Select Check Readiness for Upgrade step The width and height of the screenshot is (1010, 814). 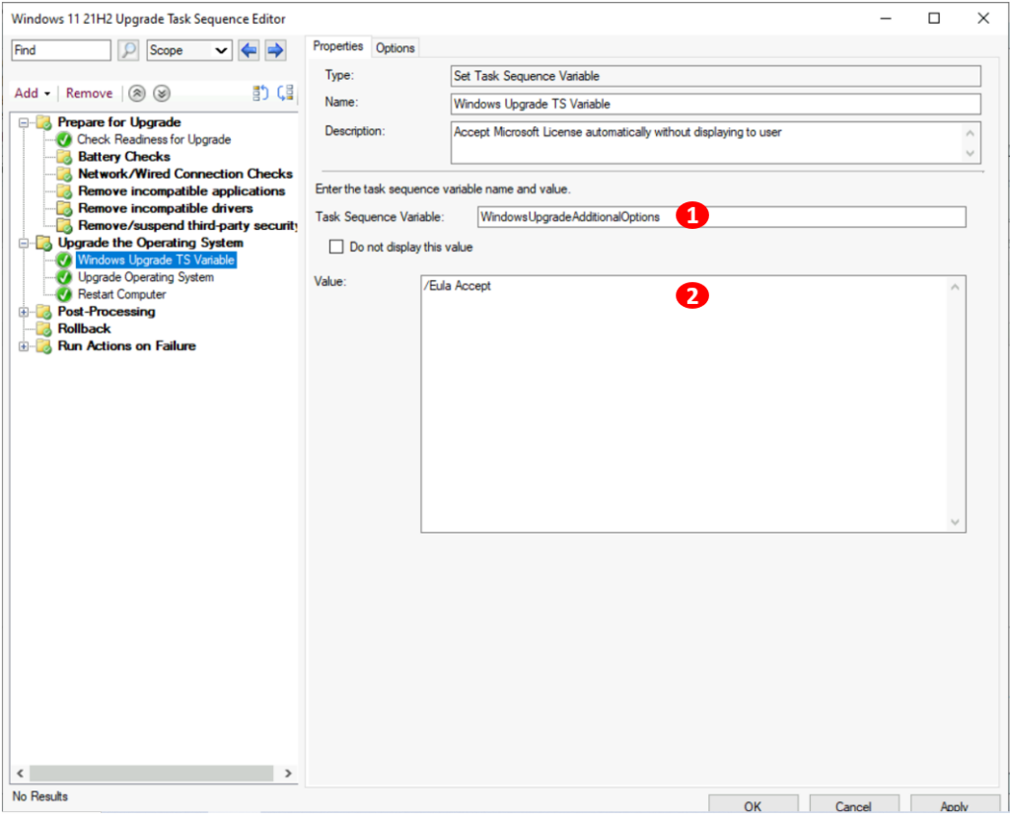pyautogui.click(x=154, y=139)
